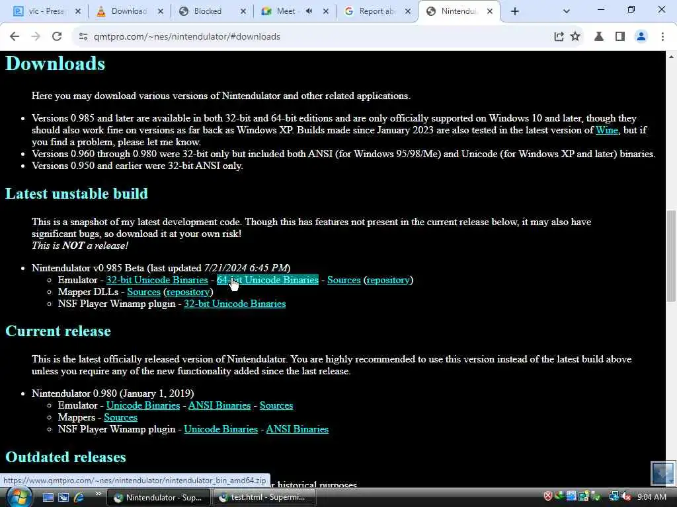Image resolution: width=677 pixels, height=507 pixels.
Task: Open the profile avatar menu
Action: pyautogui.click(x=641, y=37)
